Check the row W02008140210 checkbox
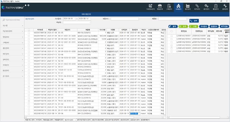 click(29, 114)
